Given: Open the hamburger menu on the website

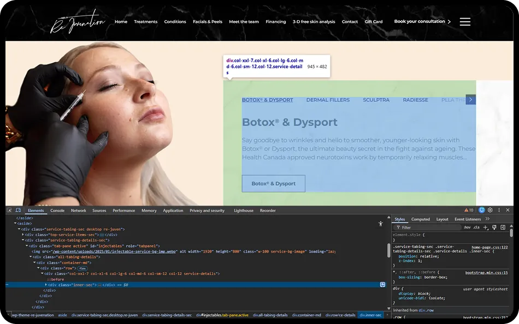Looking at the screenshot, I should click(465, 21).
